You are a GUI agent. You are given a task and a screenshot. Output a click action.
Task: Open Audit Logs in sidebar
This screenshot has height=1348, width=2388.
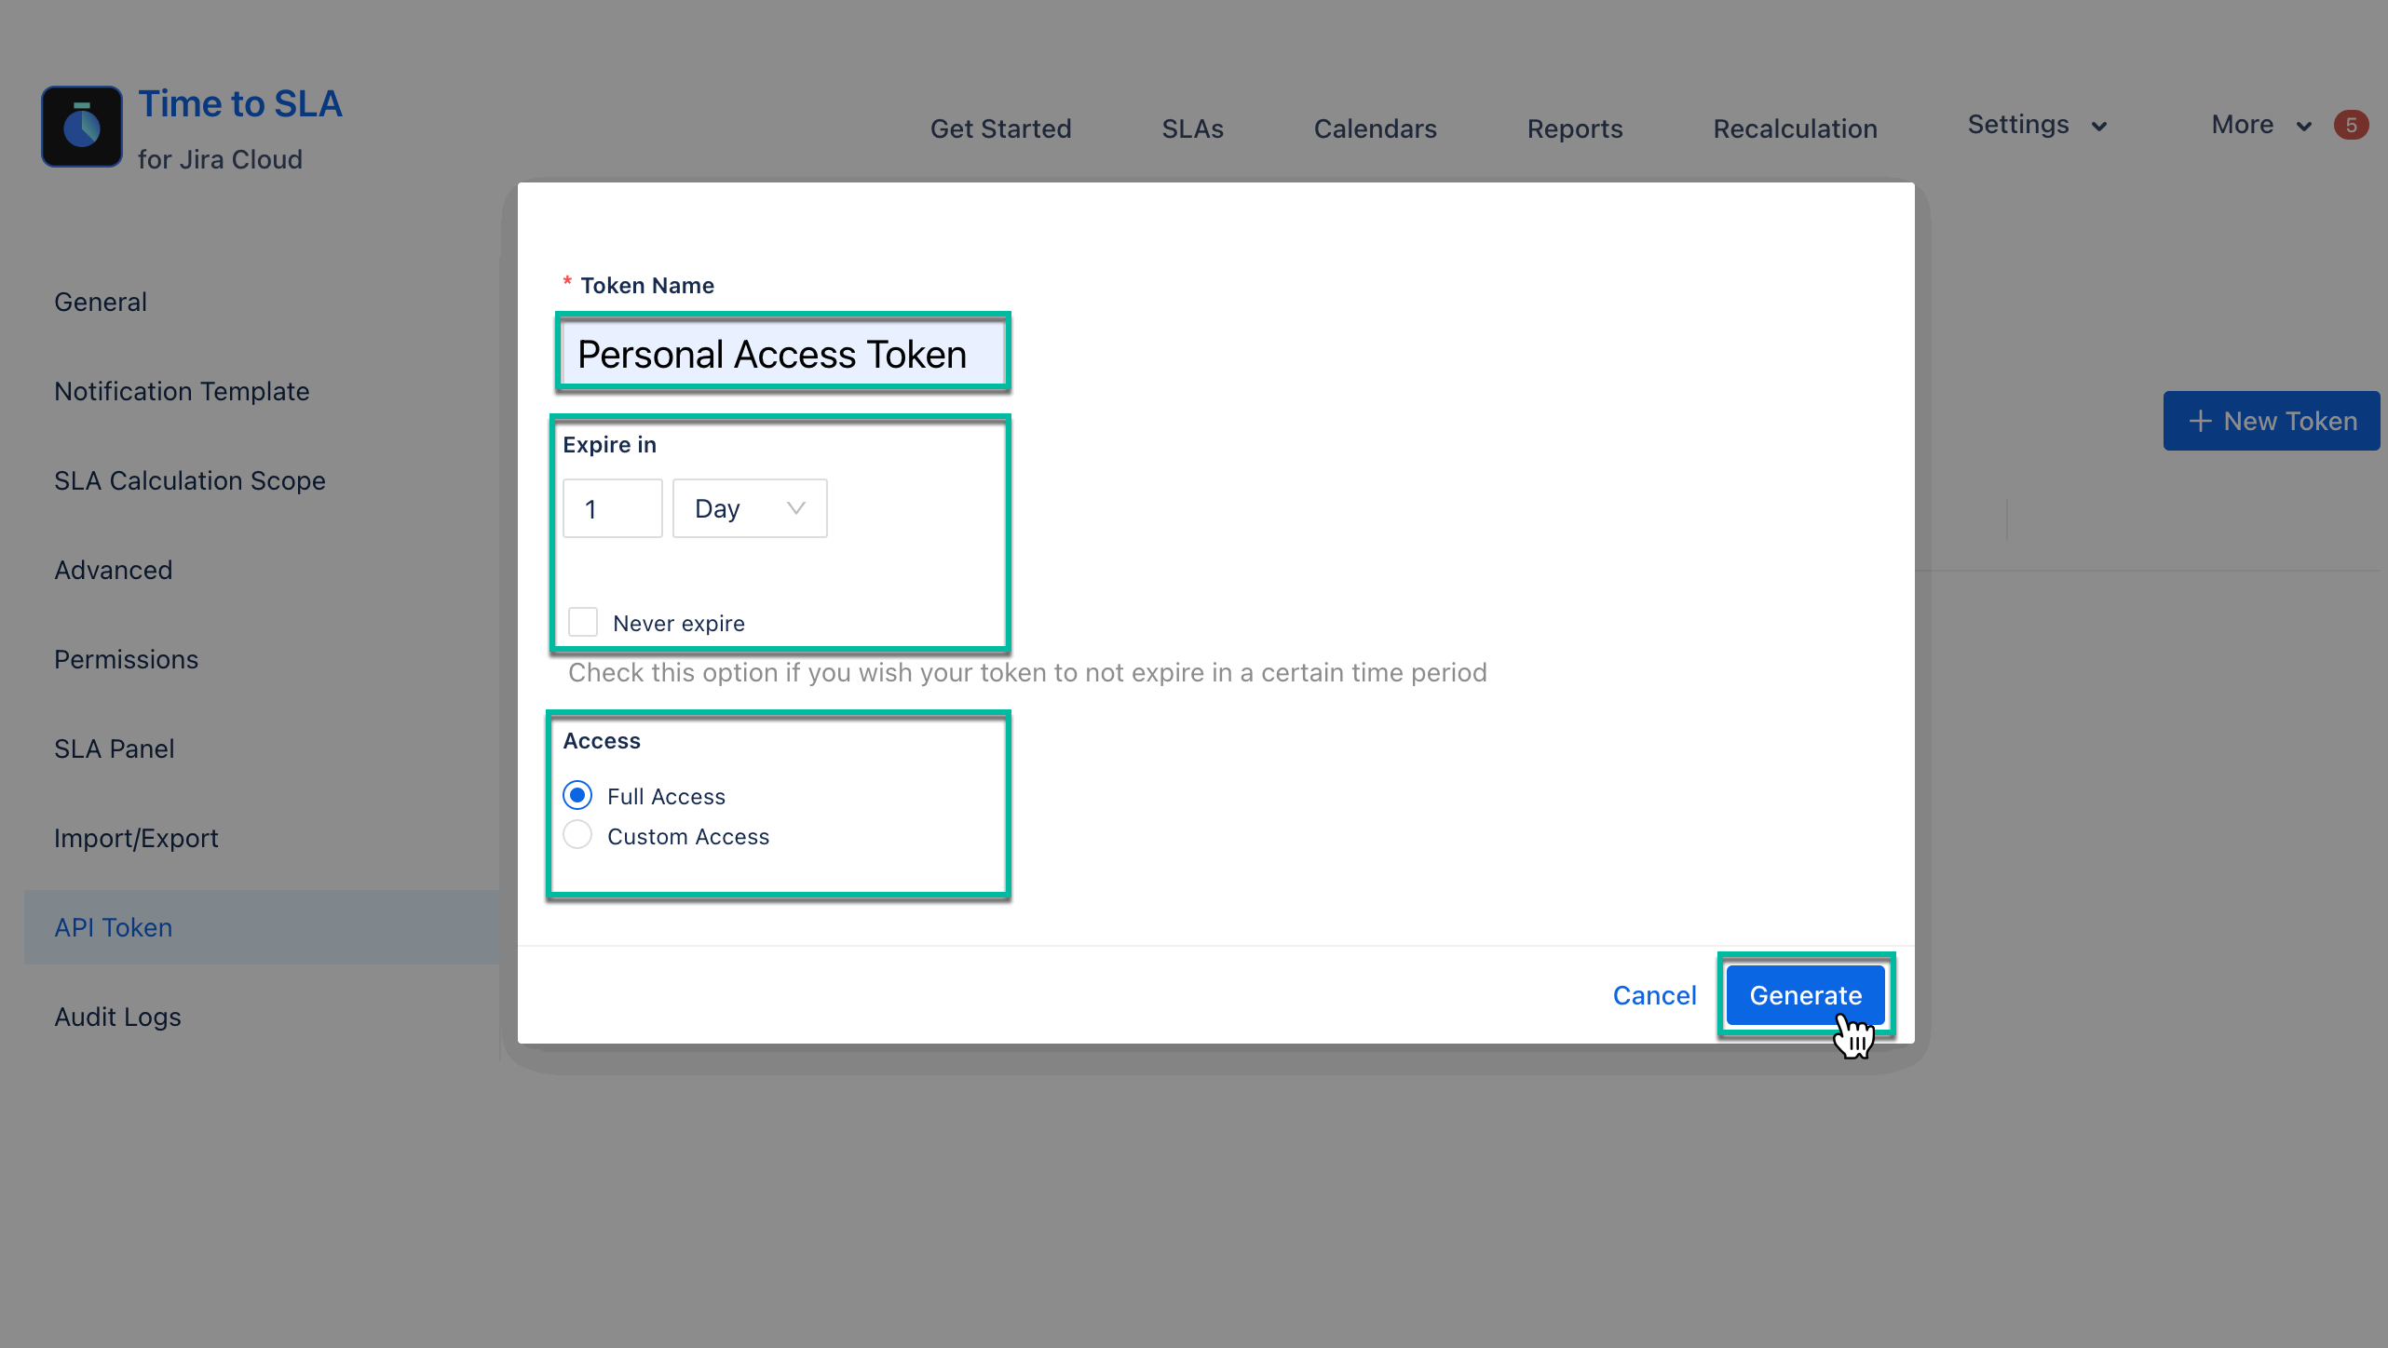pyautogui.click(x=117, y=1017)
